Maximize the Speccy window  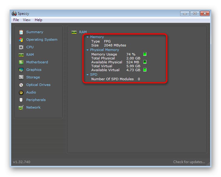195,14
